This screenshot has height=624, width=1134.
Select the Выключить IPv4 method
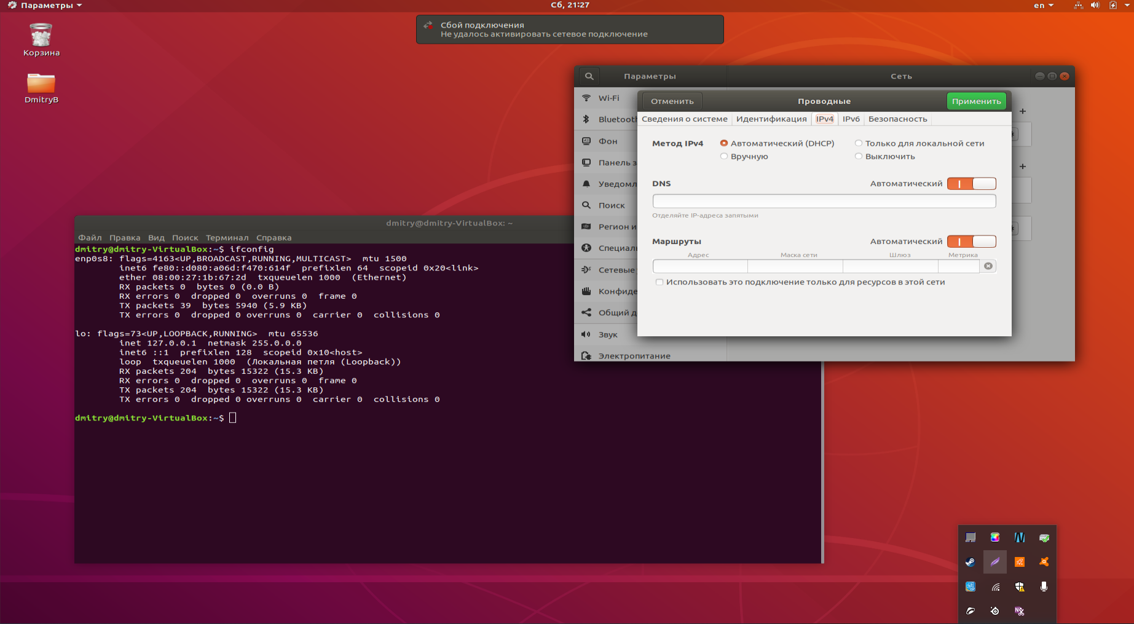884,156
